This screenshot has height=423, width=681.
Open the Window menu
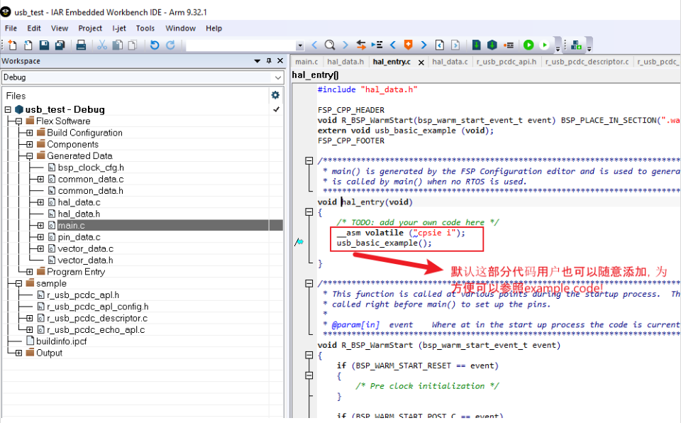(x=180, y=28)
